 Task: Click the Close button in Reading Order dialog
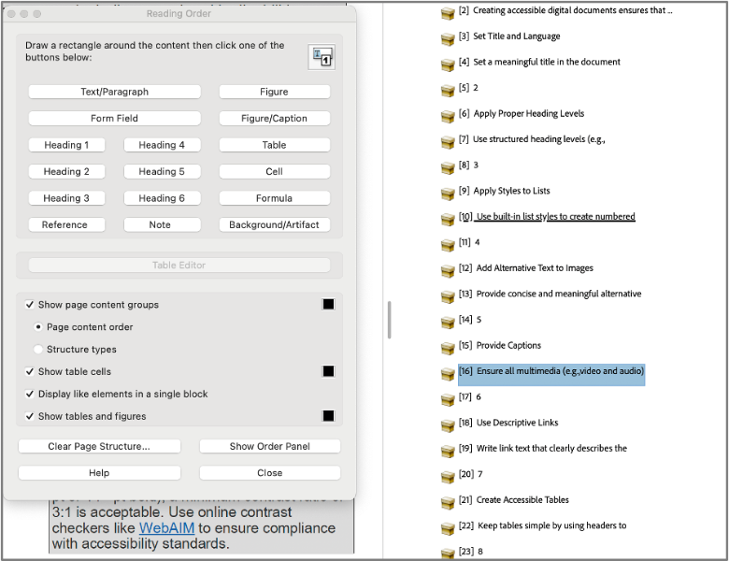(x=270, y=472)
